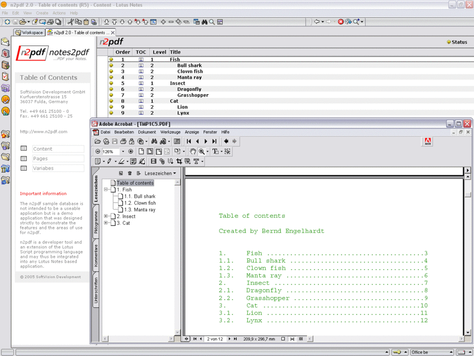Viewport: 474px width, 356px height.
Task: Toggle single page layout in status bar
Action: pyautogui.click(x=283, y=339)
